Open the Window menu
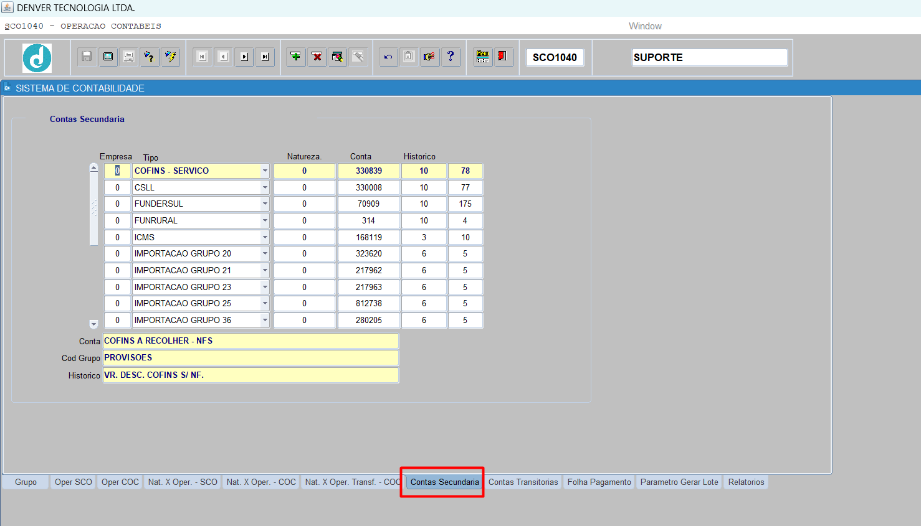 (x=645, y=26)
